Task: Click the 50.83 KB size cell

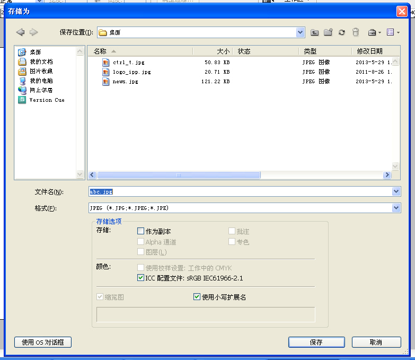Action: [x=217, y=63]
